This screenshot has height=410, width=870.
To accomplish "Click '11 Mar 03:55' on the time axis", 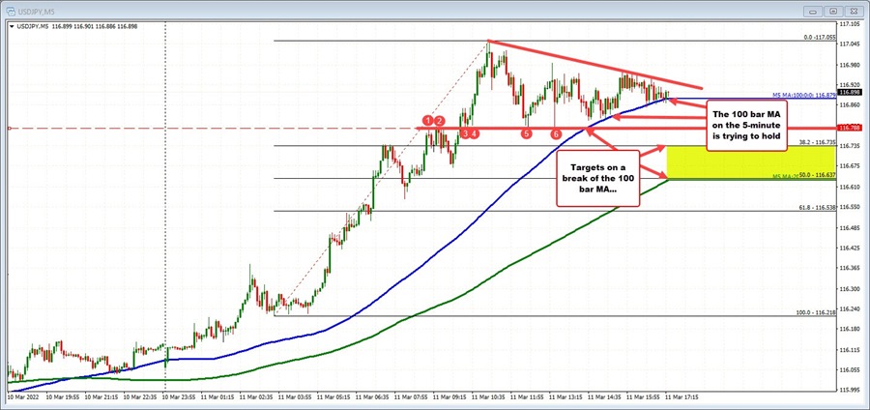I will pyautogui.click(x=294, y=397).
